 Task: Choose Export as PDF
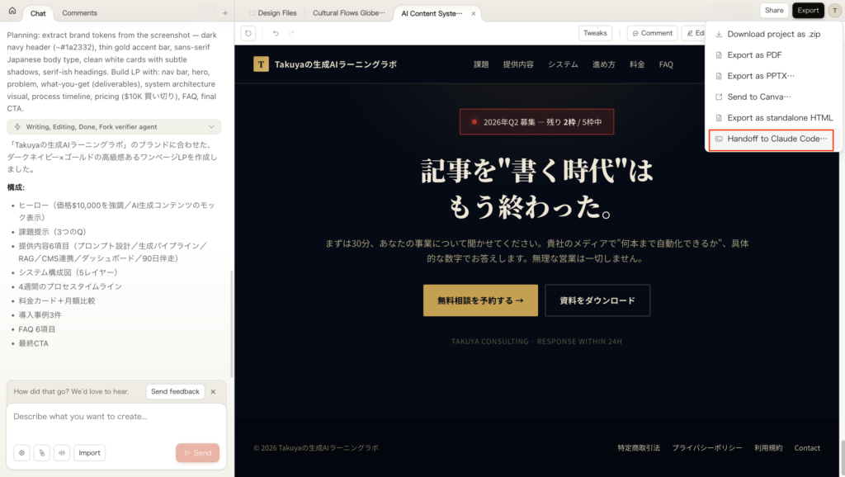(x=754, y=55)
